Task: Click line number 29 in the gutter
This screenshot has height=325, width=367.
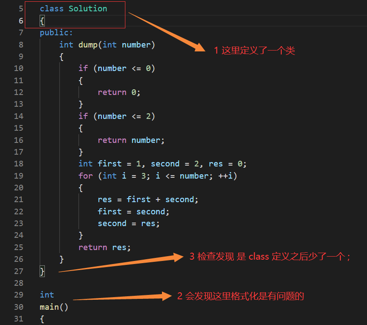Action: 18,295
